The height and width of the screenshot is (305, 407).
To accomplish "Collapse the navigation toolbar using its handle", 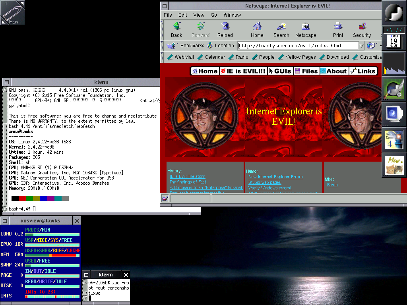I will (162, 30).
